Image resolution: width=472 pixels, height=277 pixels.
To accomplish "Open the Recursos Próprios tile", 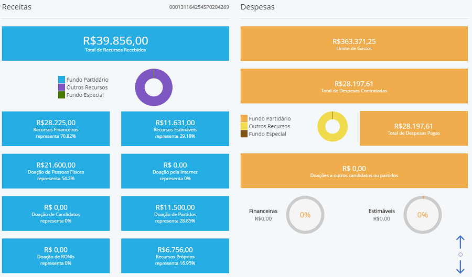I will (175, 256).
